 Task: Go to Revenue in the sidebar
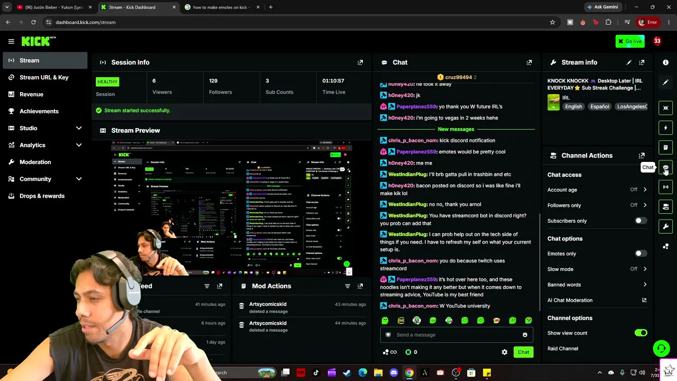click(x=45, y=94)
